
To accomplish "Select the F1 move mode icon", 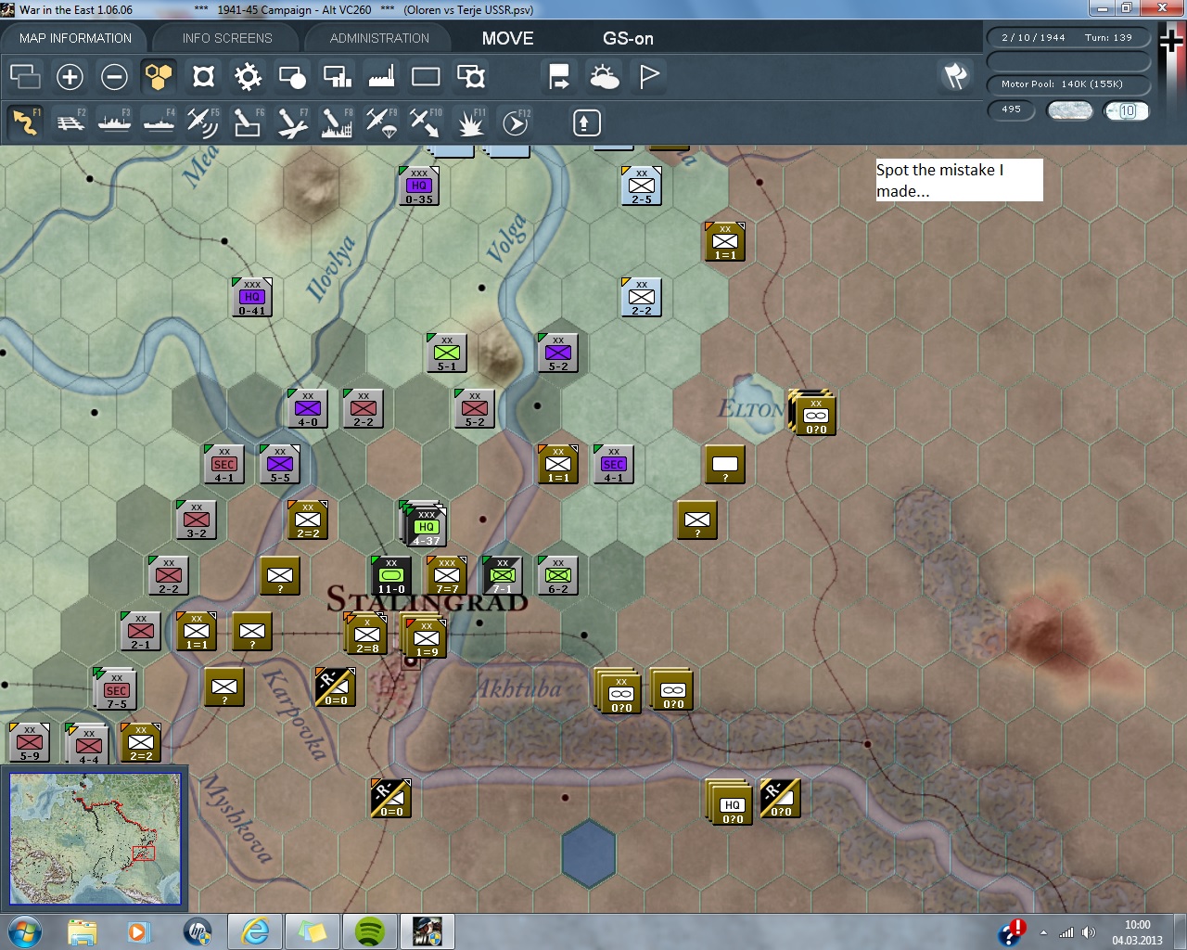I will coord(25,122).
